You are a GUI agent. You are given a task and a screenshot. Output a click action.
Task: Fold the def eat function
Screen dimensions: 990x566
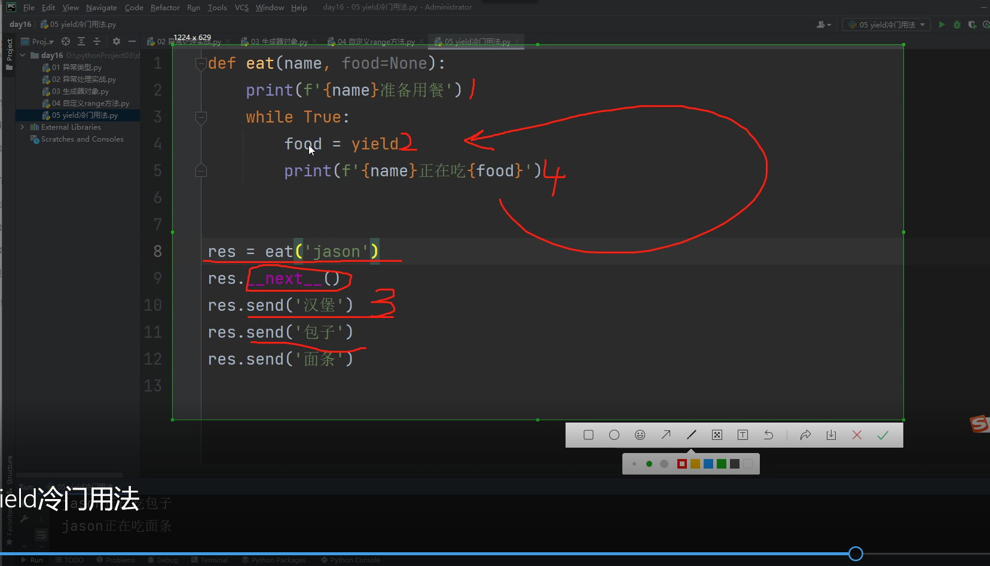tap(201, 63)
